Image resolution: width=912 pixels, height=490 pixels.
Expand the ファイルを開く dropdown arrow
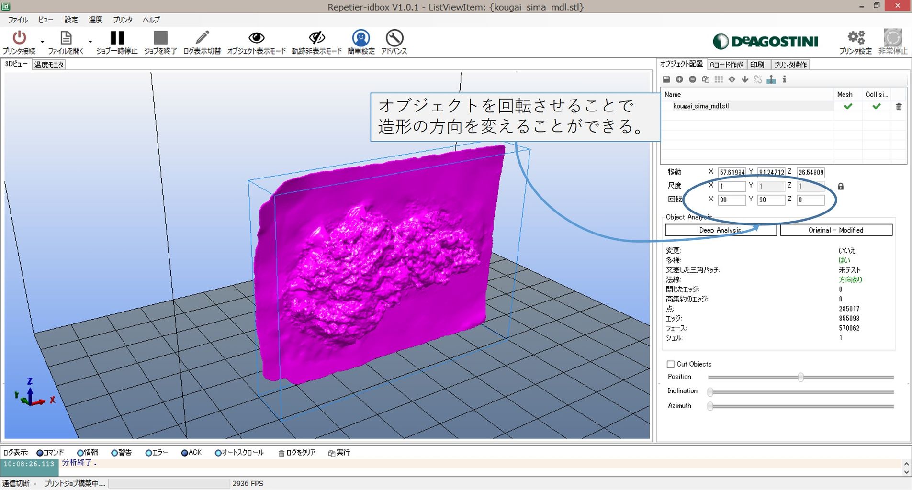(x=90, y=42)
